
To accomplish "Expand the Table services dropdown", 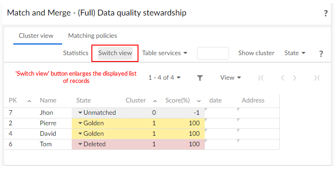I will tap(165, 53).
